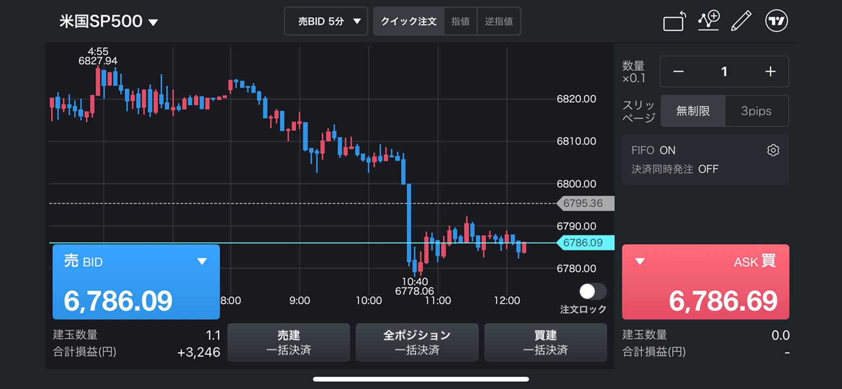Switch to the 逆指値 order tab
Image resolution: width=842 pixels, height=389 pixels.
pos(499,22)
